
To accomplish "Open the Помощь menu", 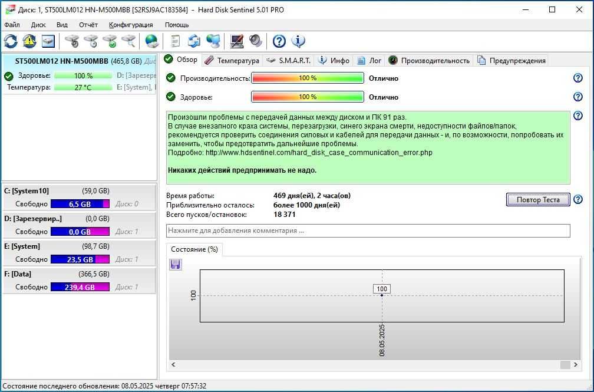I will pos(177,25).
